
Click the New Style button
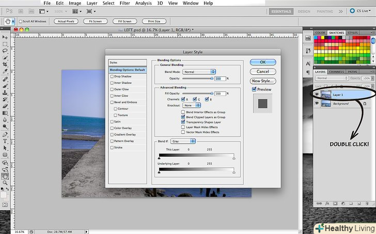(x=263, y=81)
